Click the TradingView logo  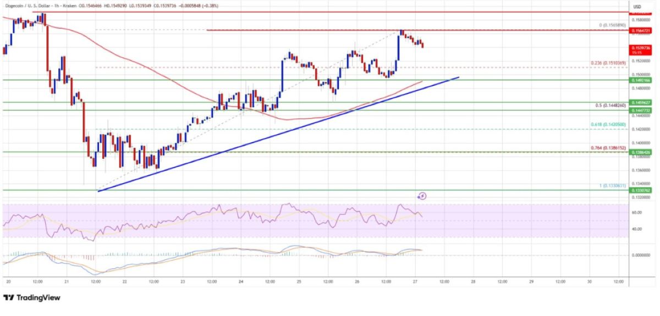[x=31, y=297]
